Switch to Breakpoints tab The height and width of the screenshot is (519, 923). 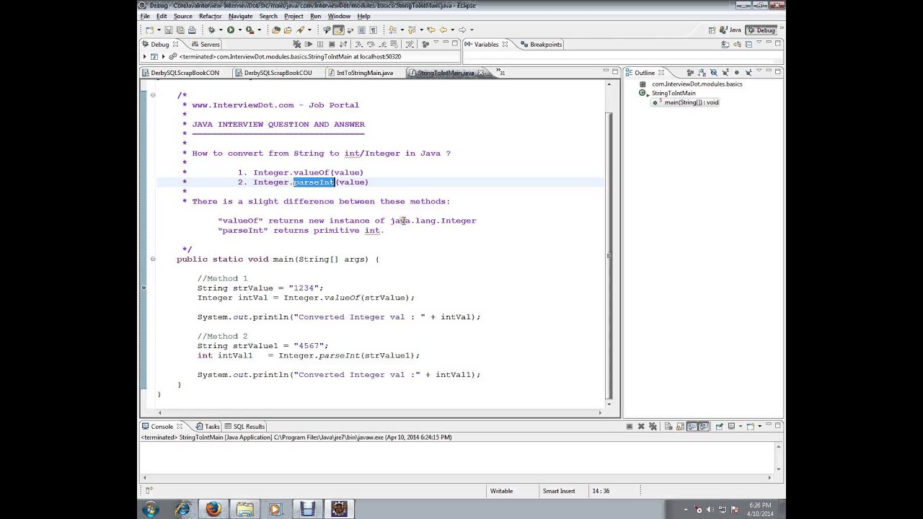tap(539, 45)
